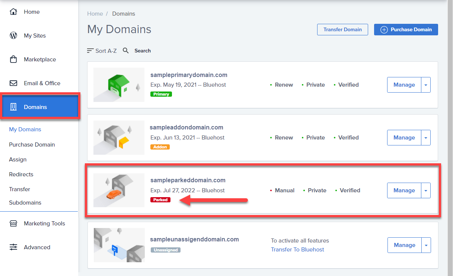Select the Domains menu item
This screenshot has width=453, height=276.
(x=40, y=107)
